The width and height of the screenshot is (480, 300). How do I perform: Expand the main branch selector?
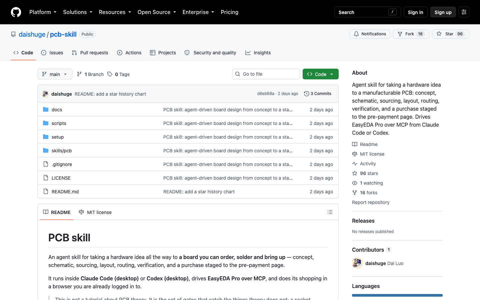click(55, 74)
